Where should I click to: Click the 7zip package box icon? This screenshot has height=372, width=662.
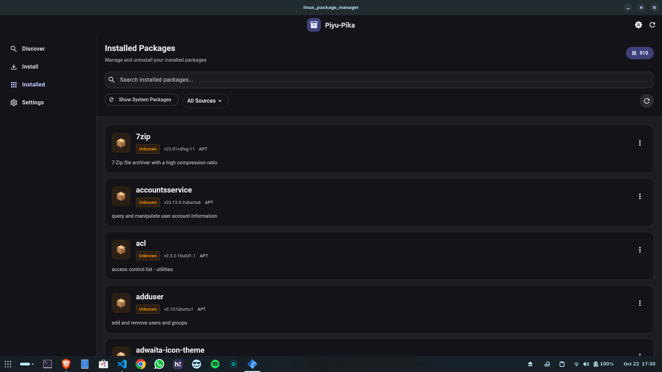pyautogui.click(x=121, y=143)
